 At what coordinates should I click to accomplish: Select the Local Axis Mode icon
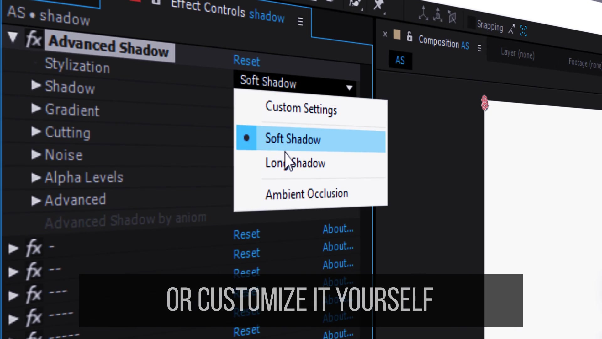click(x=423, y=13)
